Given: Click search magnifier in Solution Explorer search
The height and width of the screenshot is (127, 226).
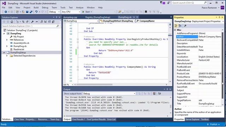Looking at the screenshot, I should click(58, 26).
